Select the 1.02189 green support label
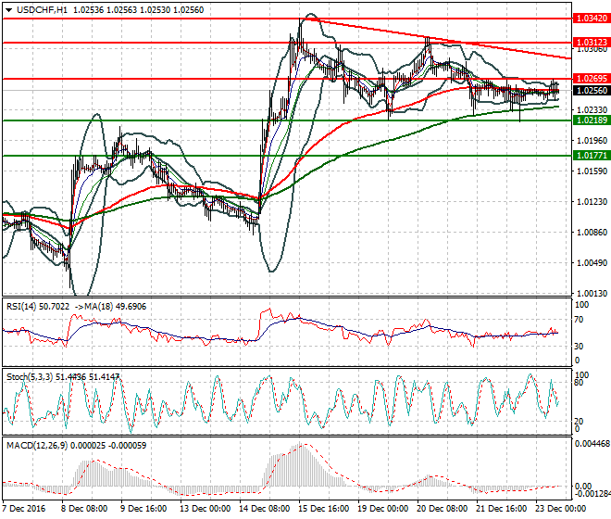 pyautogui.click(x=592, y=120)
